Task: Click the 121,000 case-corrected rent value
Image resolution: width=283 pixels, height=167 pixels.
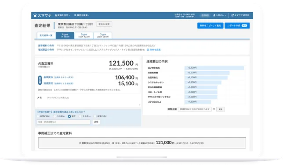Action: coord(163,143)
